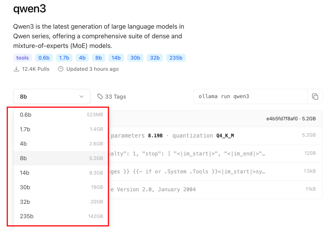Open the 32b tag badge

click(155, 58)
